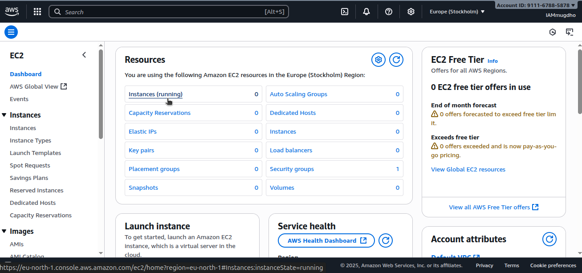
Task: Open the Dashboard sidebar item
Action: click(x=25, y=74)
